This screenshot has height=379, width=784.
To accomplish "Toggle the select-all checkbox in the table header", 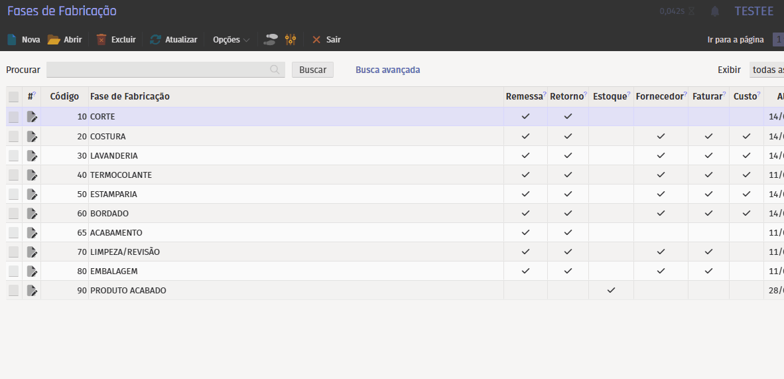I will (x=13, y=97).
